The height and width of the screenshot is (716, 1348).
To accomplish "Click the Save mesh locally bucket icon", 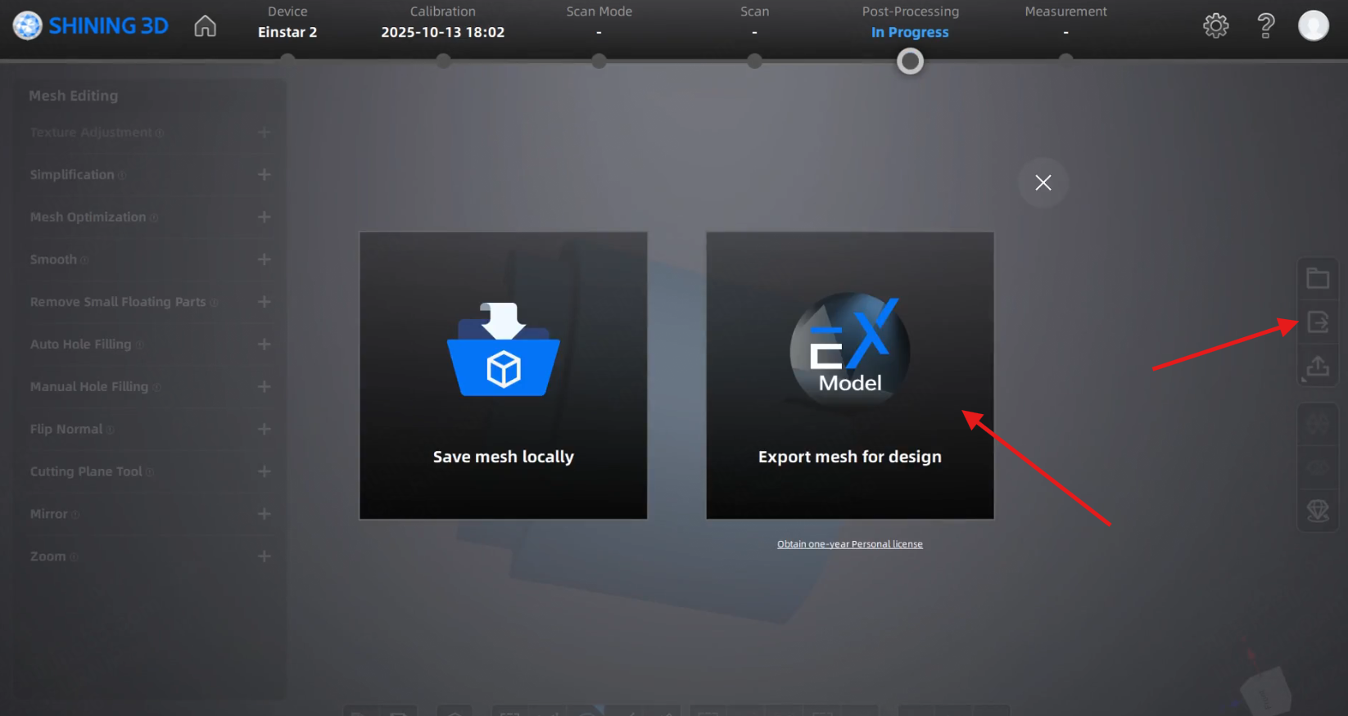I will tap(503, 349).
